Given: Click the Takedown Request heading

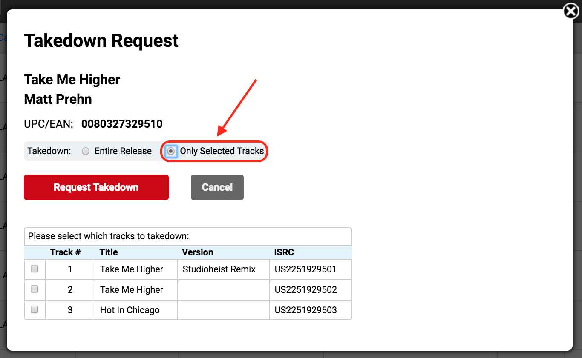Looking at the screenshot, I should (x=101, y=41).
